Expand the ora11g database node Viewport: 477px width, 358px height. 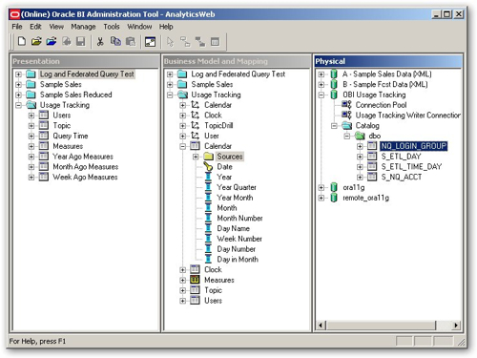tap(321, 187)
